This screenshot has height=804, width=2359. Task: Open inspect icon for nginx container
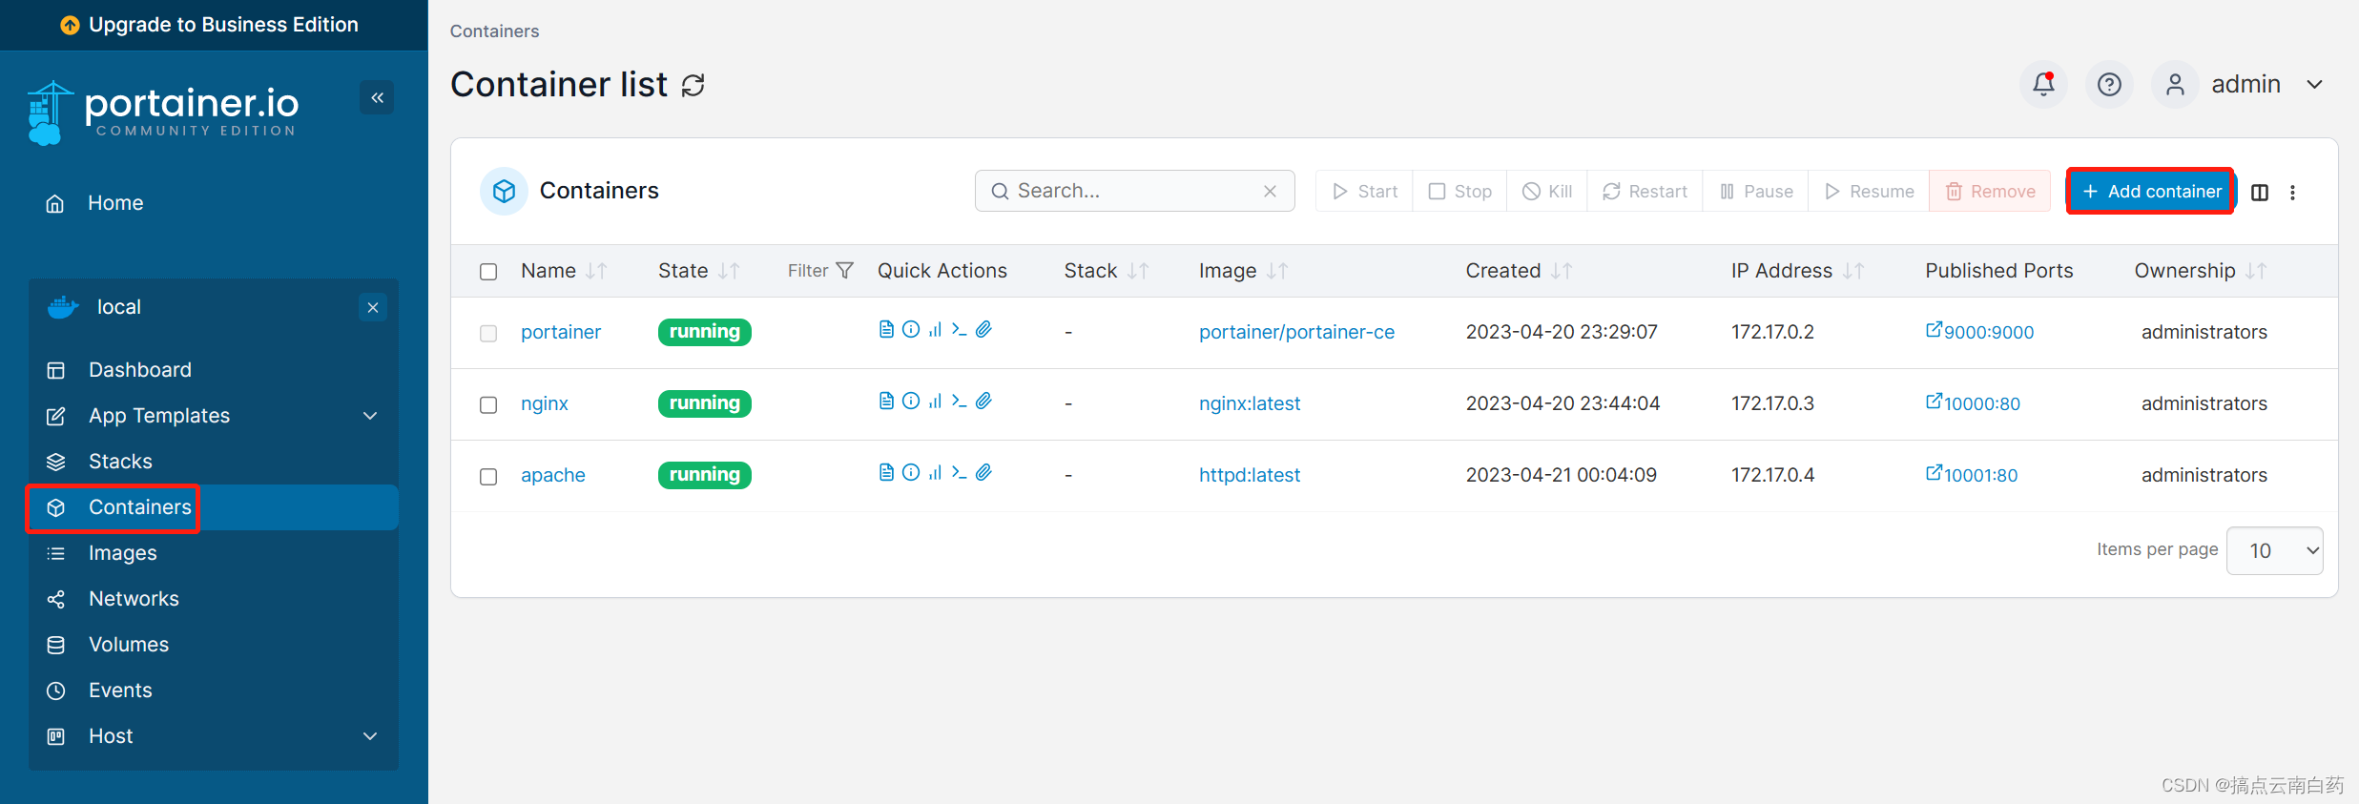click(911, 401)
